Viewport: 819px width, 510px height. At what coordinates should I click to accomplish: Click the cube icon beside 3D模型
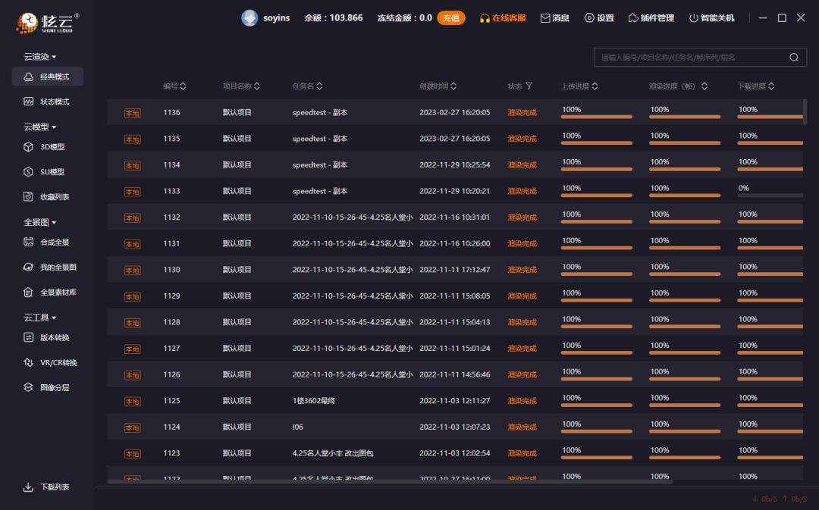28,147
